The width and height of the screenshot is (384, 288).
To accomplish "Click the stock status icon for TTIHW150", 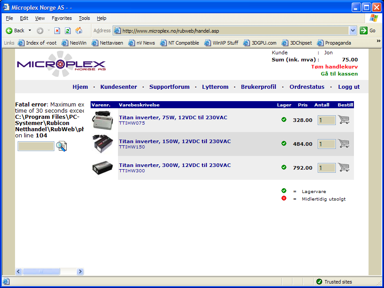I will pos(284,143).
